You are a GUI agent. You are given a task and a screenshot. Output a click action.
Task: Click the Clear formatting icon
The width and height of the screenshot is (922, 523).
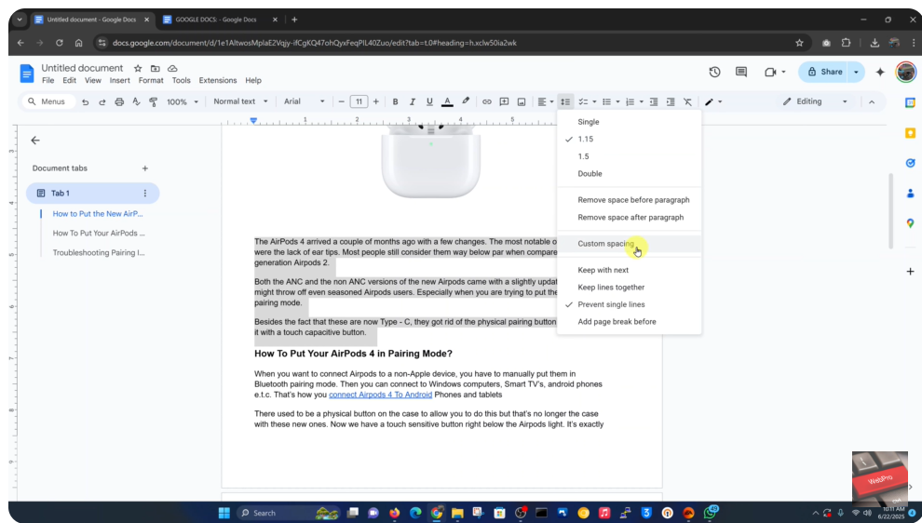tap(687, 101)
